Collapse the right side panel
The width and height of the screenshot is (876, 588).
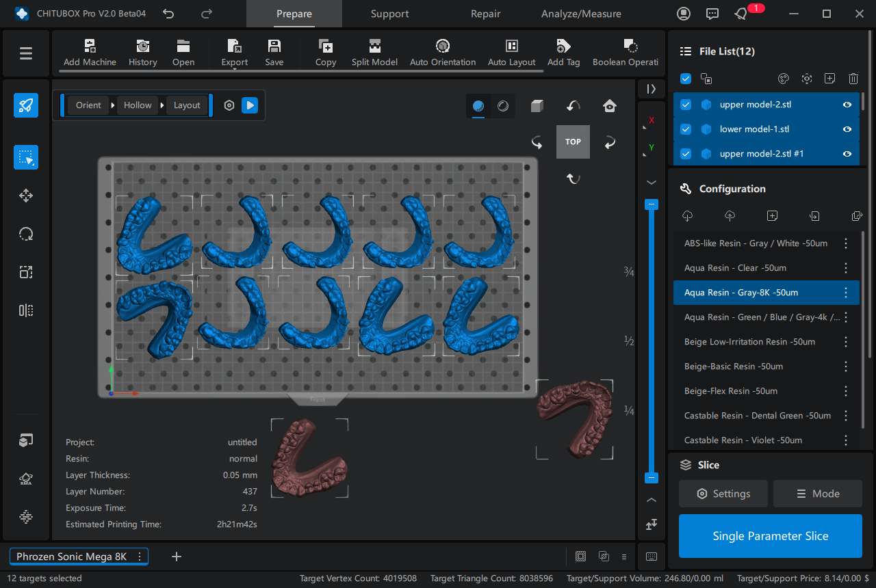pyautogui.click(x=651, y=89)
